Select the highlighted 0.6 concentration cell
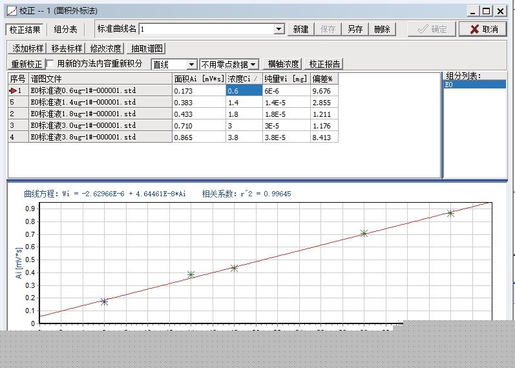 coord(243,92)
